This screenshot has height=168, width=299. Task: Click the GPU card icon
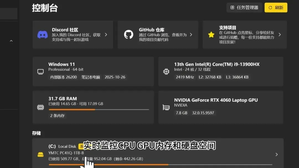tap(166, 107)
